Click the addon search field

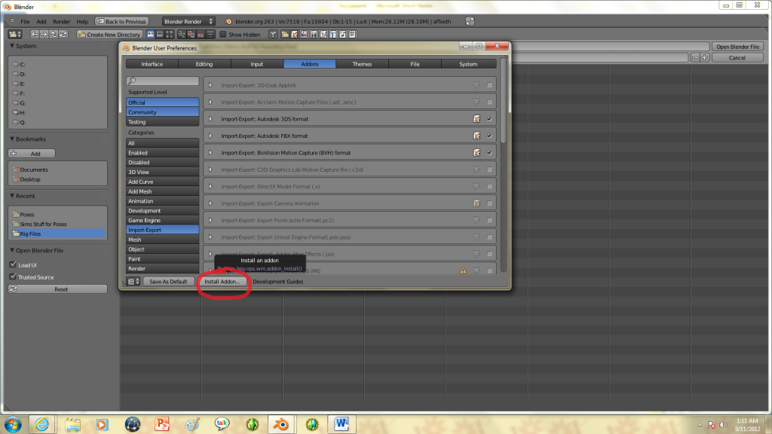[163, 81]
